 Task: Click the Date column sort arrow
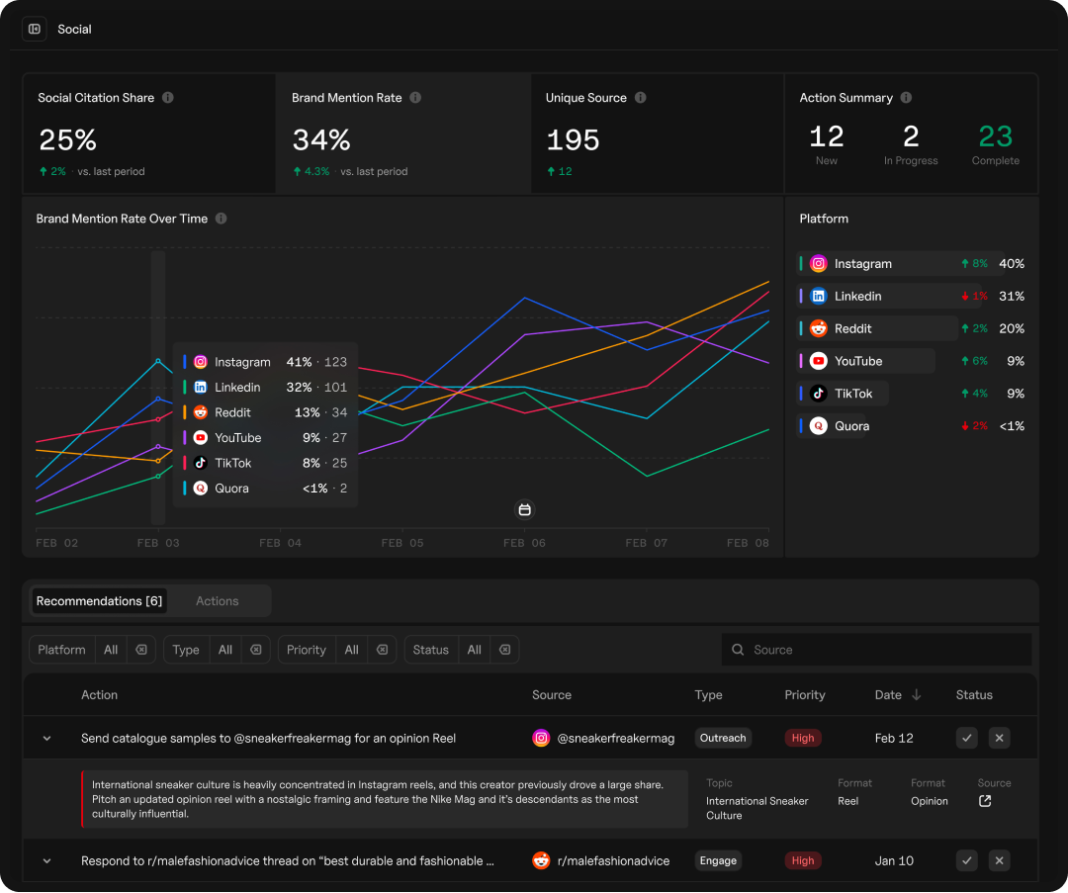[x=915, y=694]
